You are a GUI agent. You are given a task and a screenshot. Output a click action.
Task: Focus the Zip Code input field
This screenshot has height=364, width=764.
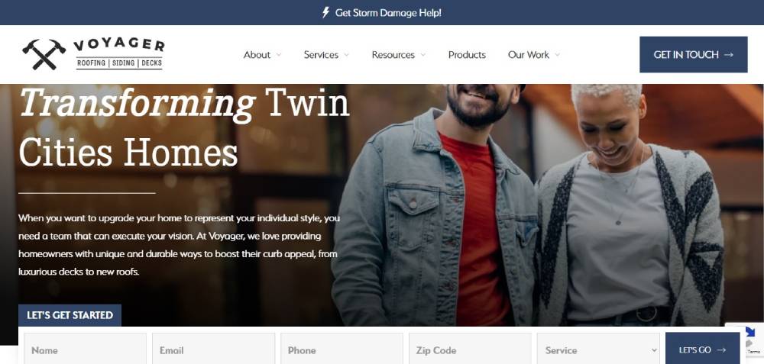coord(470,350)
